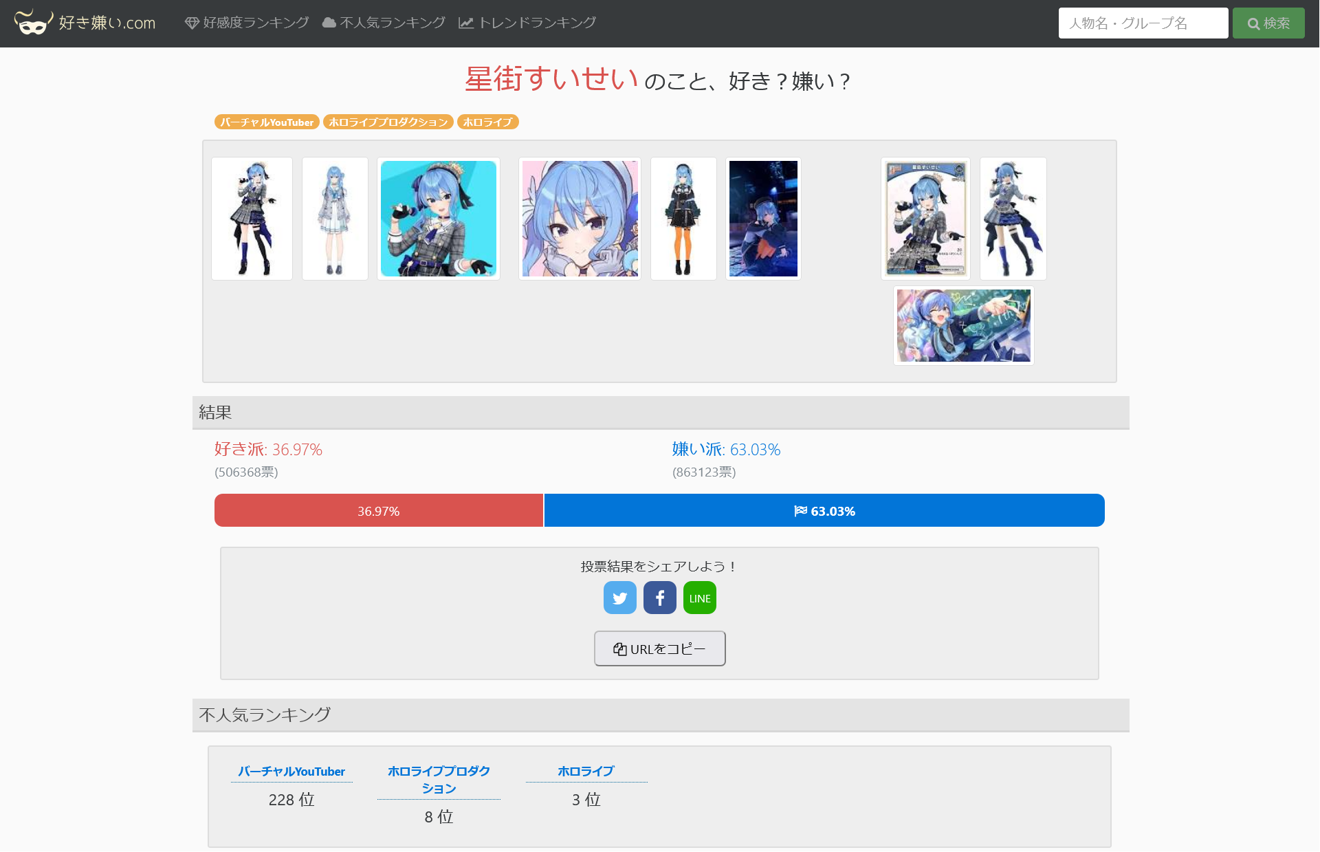Image resolution: width=1320 pixels, height=852 pixels.
Task: Focus the 人物名・グループ名 search field
Action: (1143, 23)
